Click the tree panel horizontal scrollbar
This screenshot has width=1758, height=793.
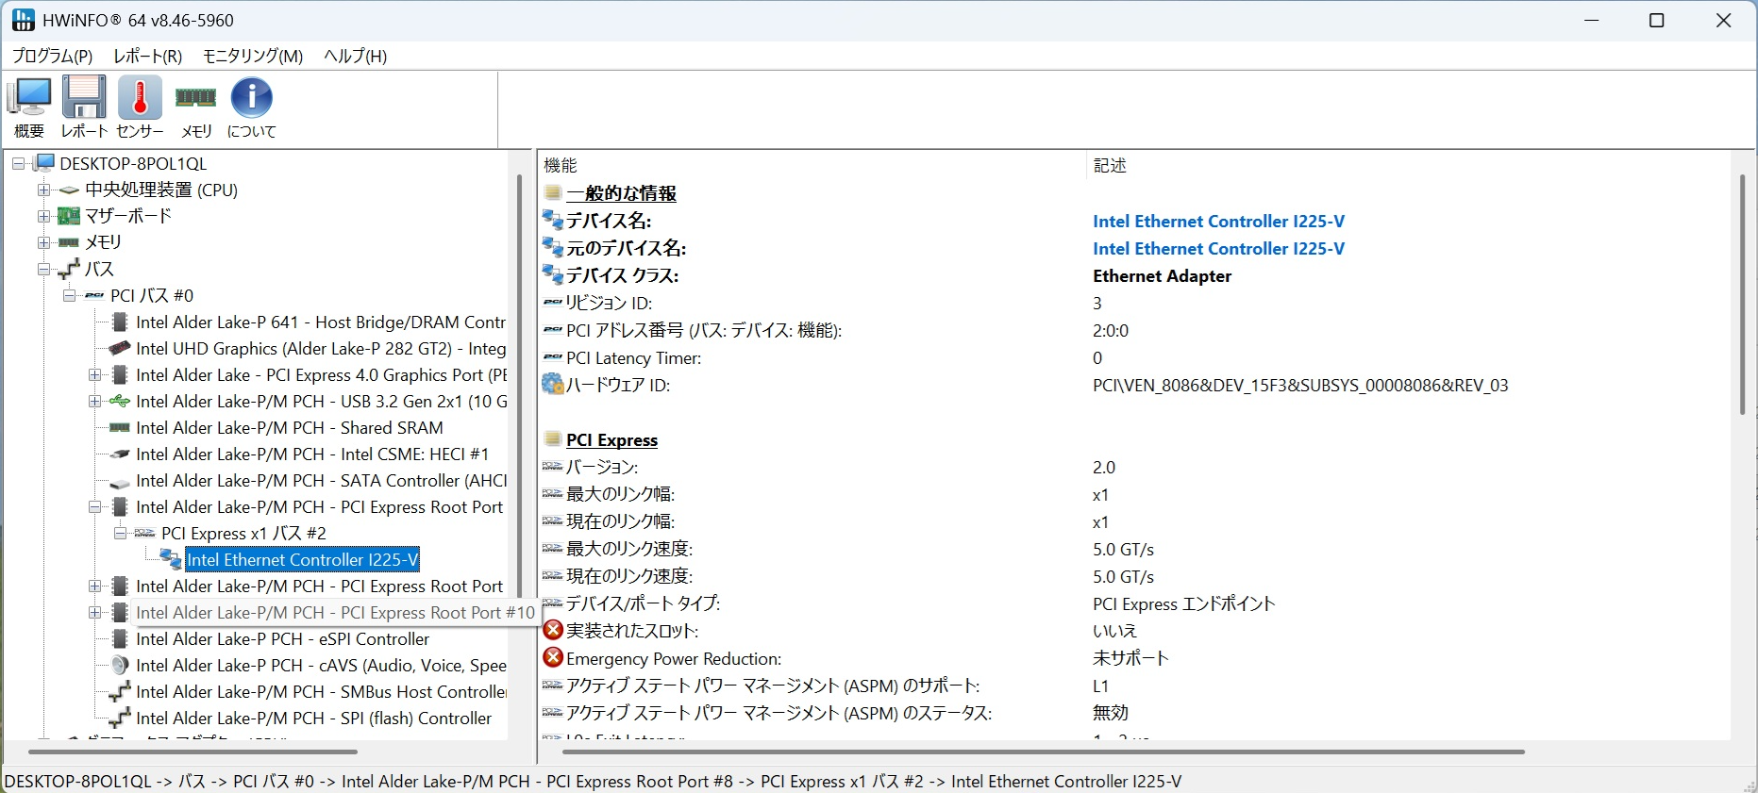tap(193, 752)
